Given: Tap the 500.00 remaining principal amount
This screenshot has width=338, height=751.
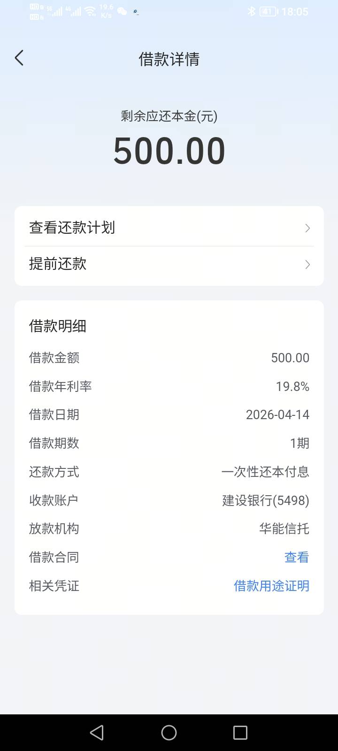Looking at the screenshot, I should point(169,151).
